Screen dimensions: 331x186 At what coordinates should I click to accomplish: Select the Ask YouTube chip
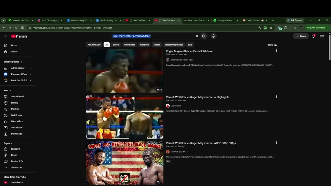[94, 45]
